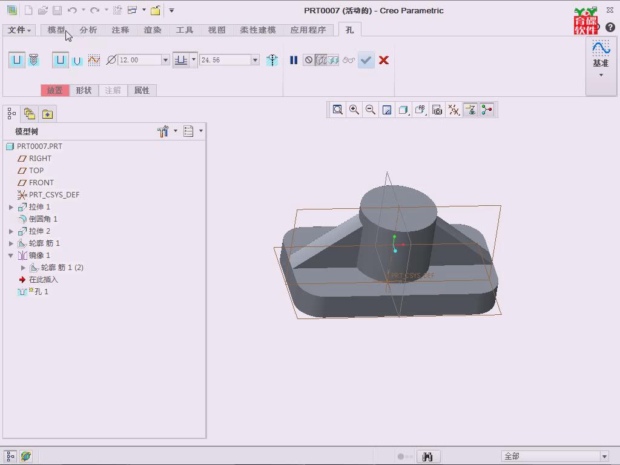This screenshot has height=465, width=620.
Task: Click the repaint screen icon
Action: 387,110
